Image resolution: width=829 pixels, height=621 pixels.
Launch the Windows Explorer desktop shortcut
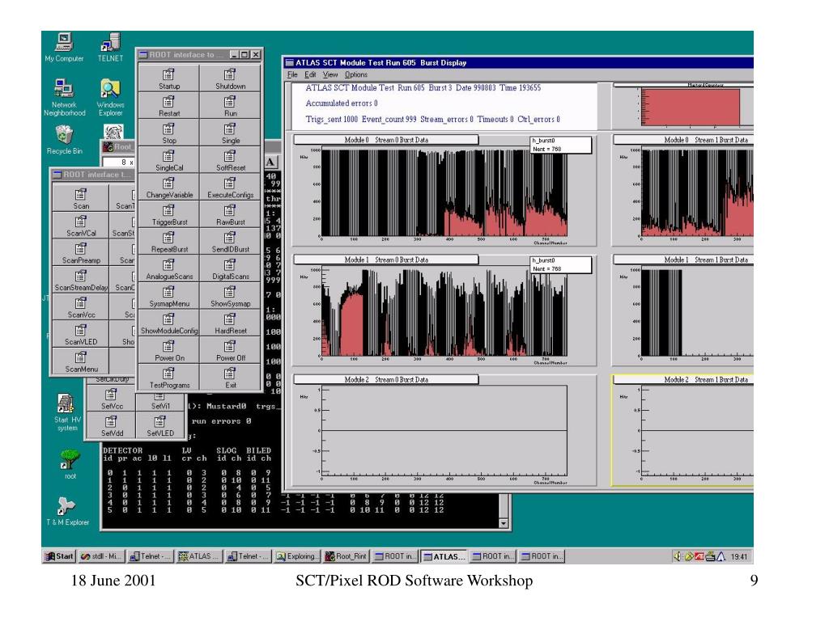pos(110,97)
